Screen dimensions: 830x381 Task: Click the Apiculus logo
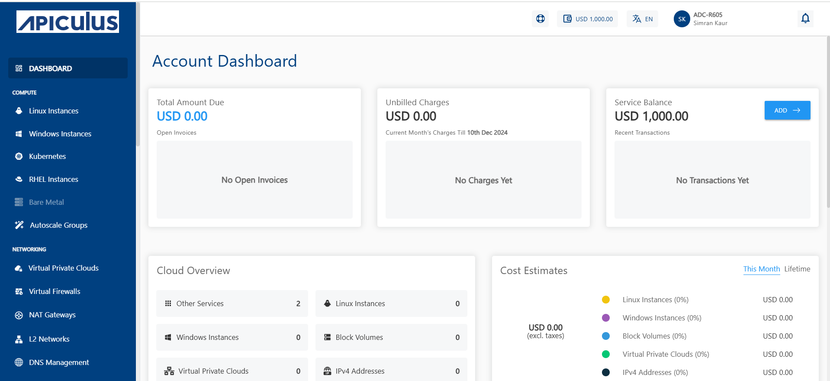coord(68,22)
